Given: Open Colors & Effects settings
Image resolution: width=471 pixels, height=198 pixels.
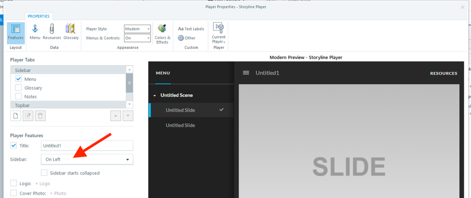Looking at the screenshot, I should 162,34.
